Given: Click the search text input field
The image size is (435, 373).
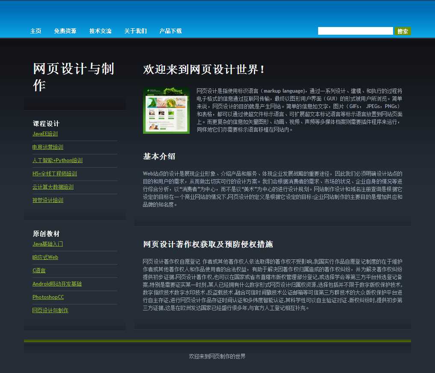Looking at the screenshot, I should 355,31.
